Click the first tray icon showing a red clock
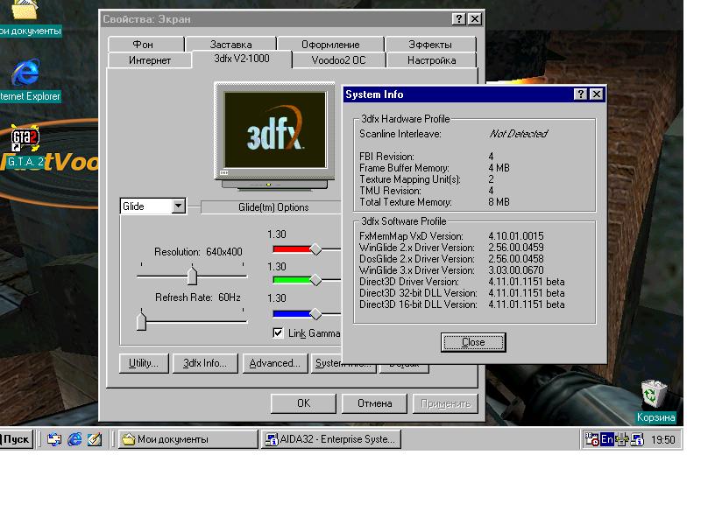This screenshot has height=525, width=701. [592, 439]
